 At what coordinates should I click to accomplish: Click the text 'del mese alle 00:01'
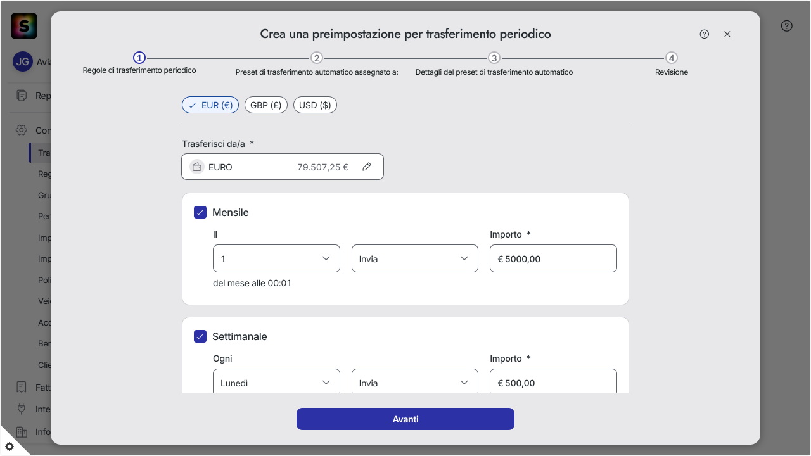(x=252, y=283)
